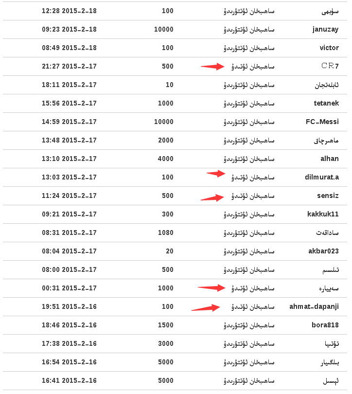Click the red arrow beside dilmurat.a entry
Screen dimensions: 352x394
click(216, 174)
